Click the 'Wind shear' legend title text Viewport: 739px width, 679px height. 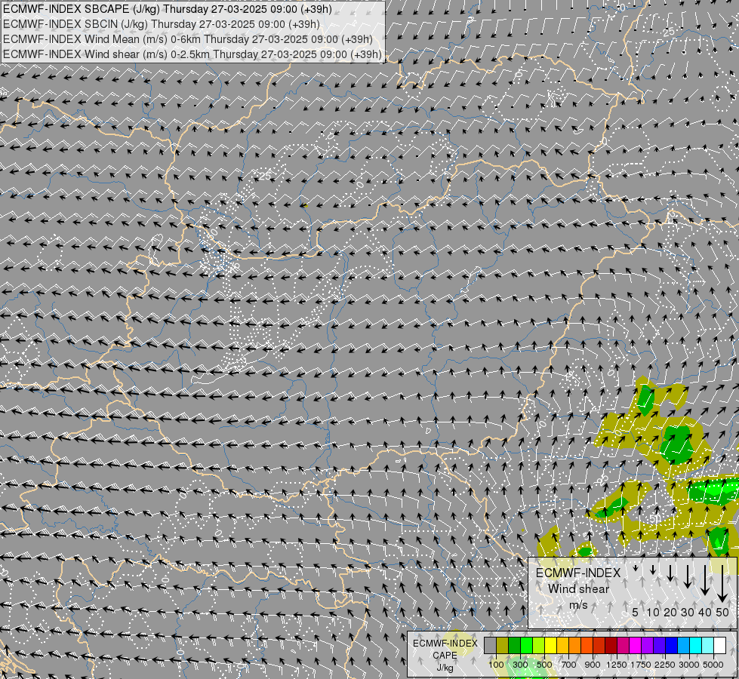[x=578, y=589]
